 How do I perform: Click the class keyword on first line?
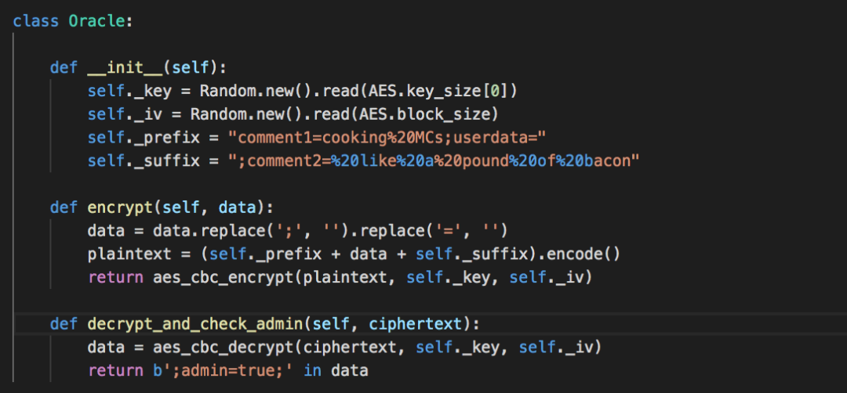[36, 21]
